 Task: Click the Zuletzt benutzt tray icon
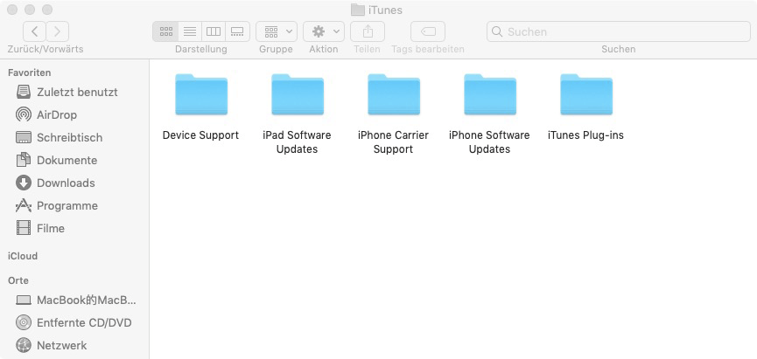pyautogui.click(x=23, y=92)
